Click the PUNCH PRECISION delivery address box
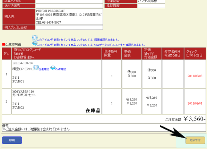The image size is (207, 149). click(69, 17)
